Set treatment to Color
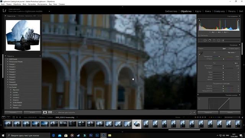 click(x=224, y=49)
